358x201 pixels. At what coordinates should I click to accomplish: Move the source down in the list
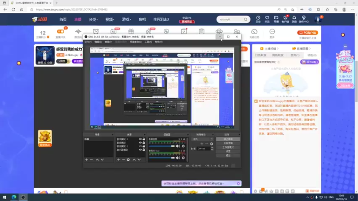tap(139, 160)
